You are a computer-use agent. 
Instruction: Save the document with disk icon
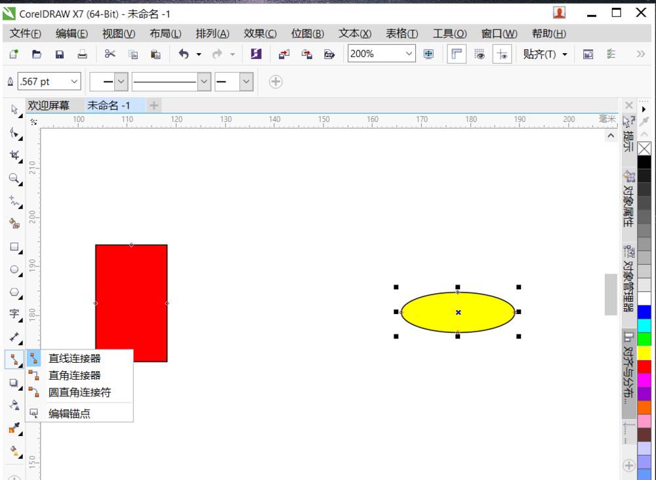pyautogui.click(x=60, y=54)
